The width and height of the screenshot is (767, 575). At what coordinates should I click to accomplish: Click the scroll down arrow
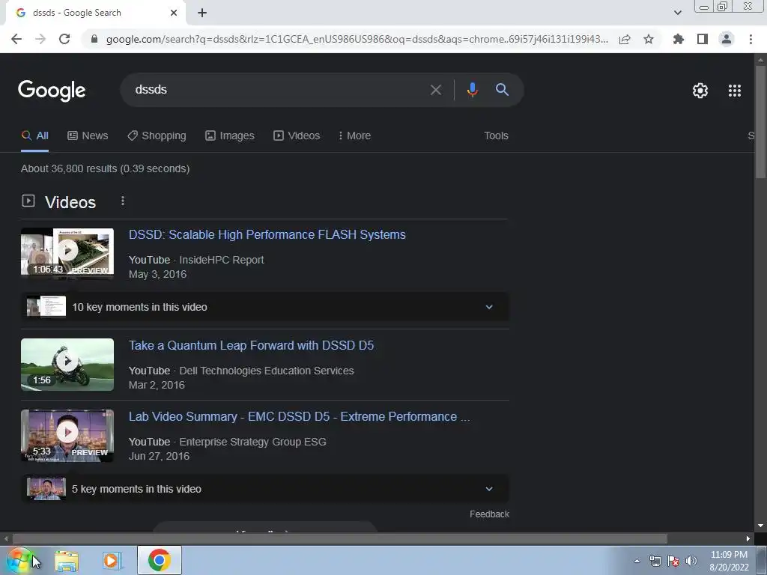760,526
